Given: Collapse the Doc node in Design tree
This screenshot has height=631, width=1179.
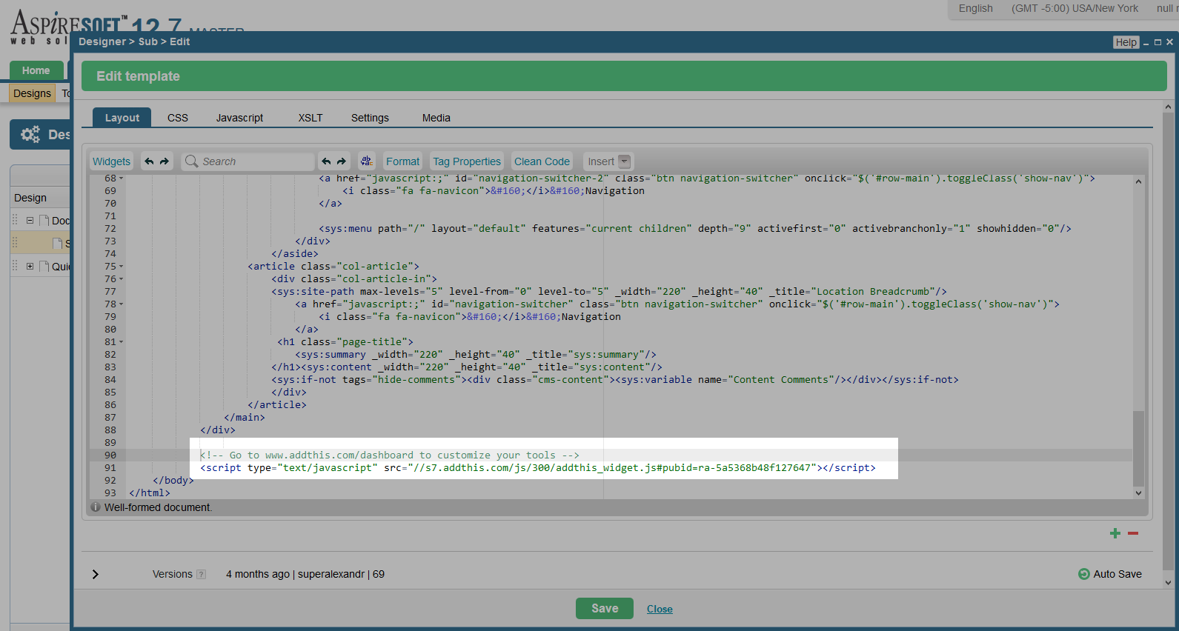Looking at the screenshot, I should point(30,221).
